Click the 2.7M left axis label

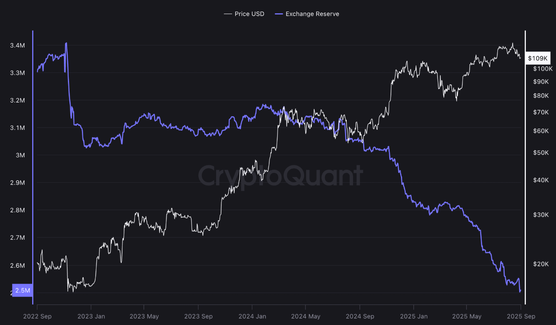click(x=18, y=238)
